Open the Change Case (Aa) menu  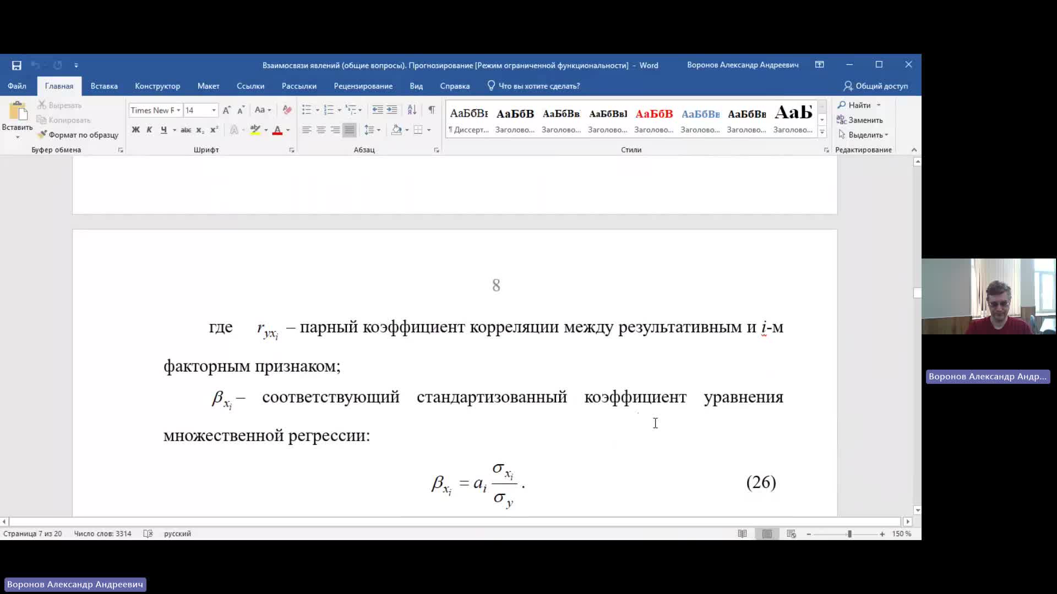pyautogui.click(x=263, y=110)
